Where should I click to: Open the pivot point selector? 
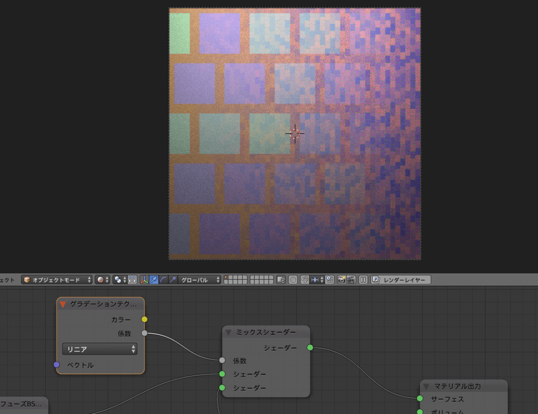(x=120, y=280)
